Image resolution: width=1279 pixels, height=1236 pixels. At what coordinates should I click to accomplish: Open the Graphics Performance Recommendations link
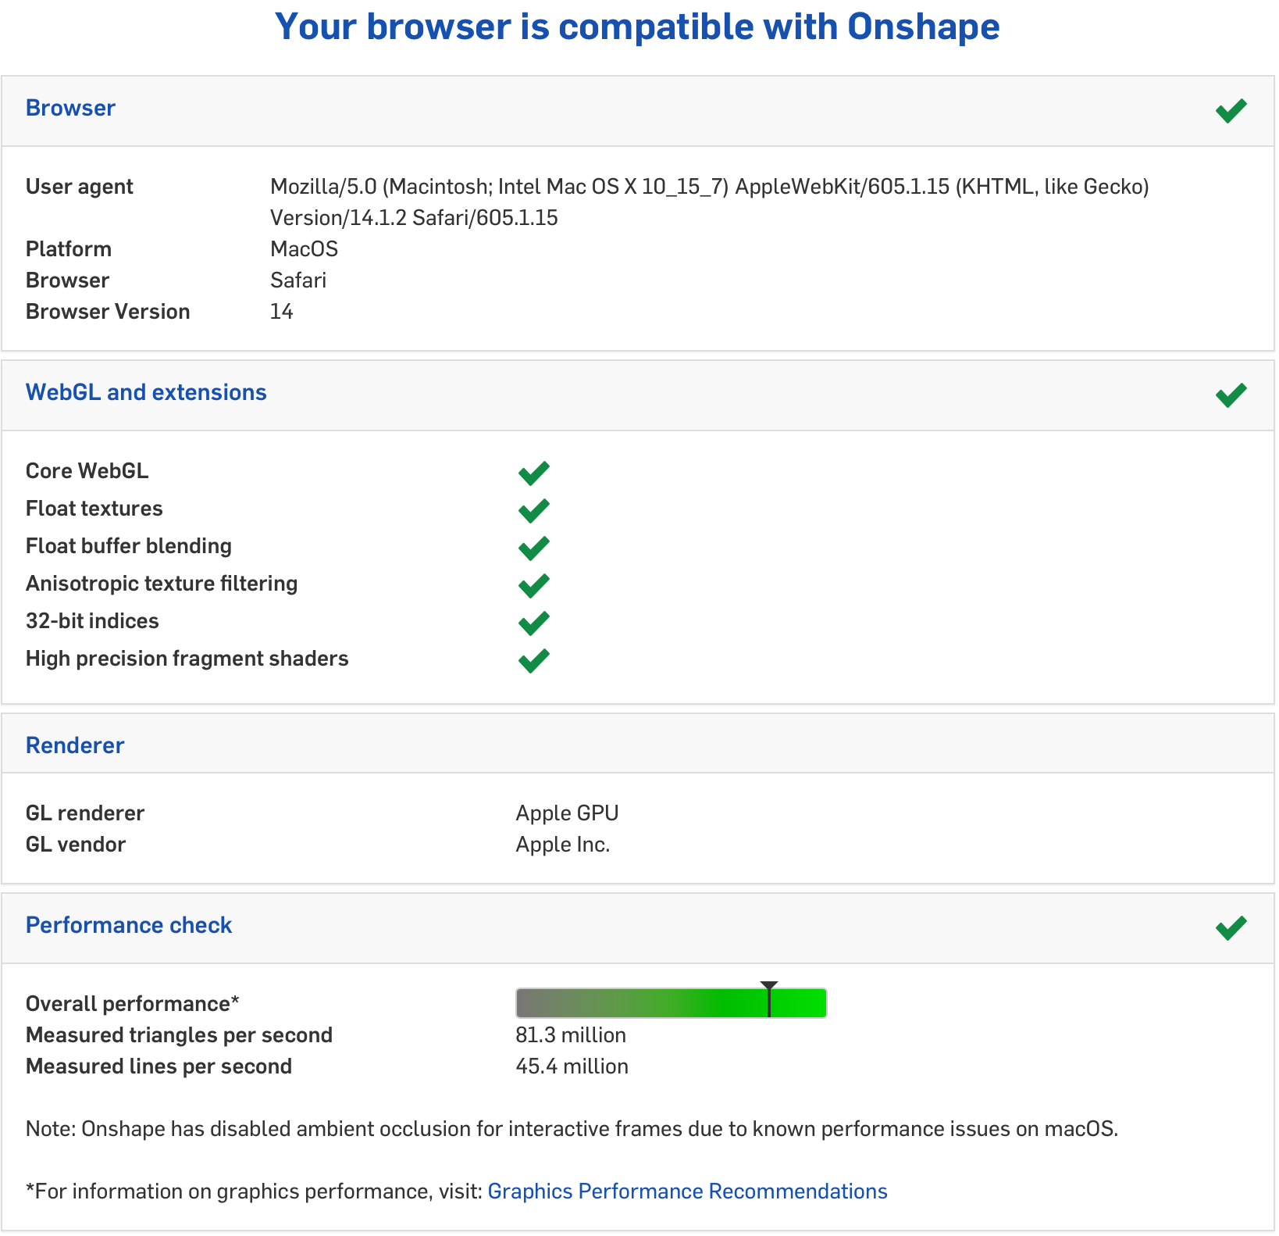point(687,1191)
